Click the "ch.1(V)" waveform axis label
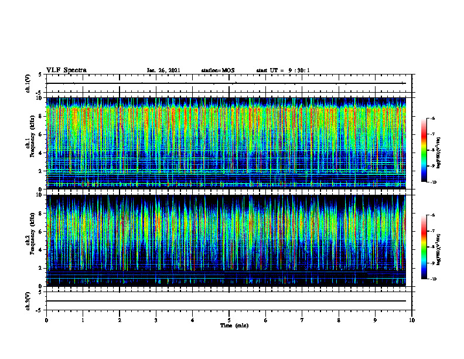464x359 pixels. (28, 83)
